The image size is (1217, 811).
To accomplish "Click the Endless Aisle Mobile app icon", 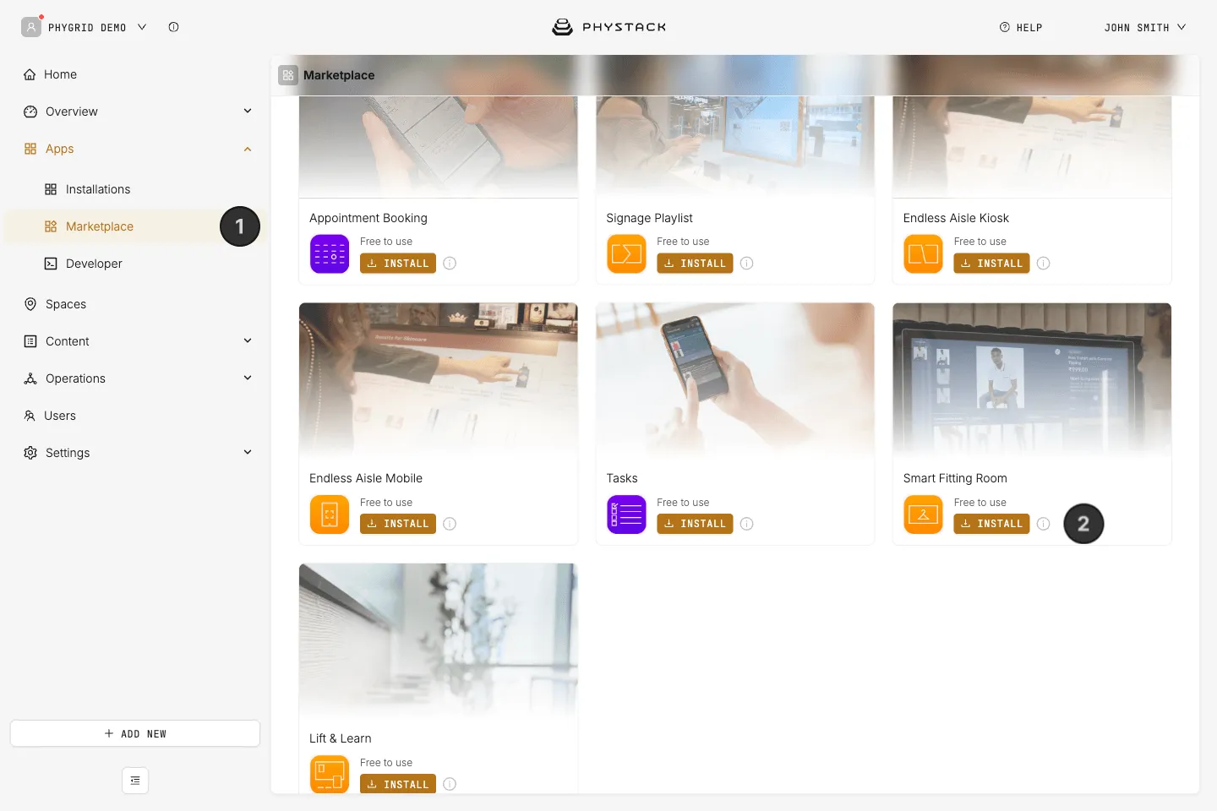I will (x=330, y=514).
